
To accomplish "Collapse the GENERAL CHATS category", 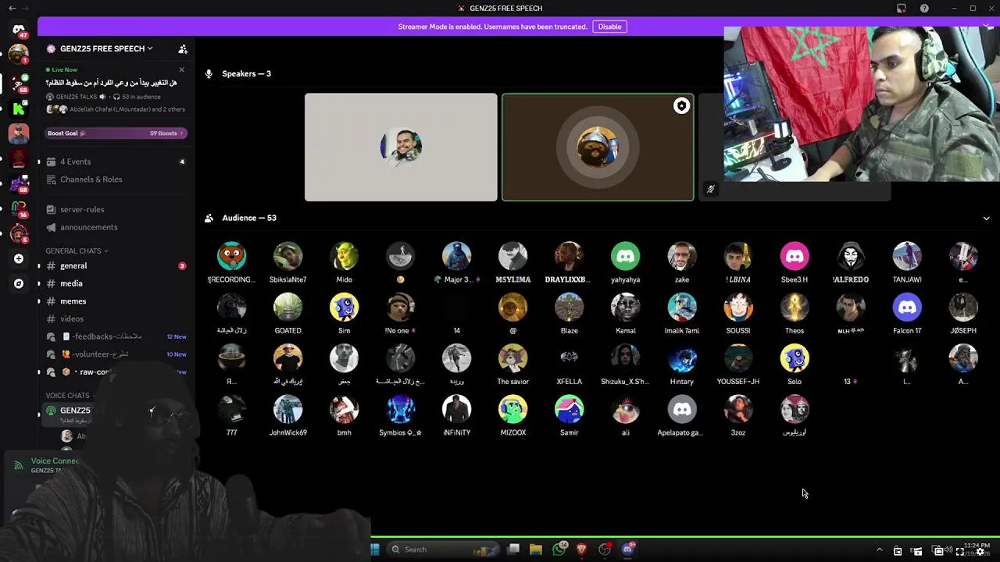I will click(x=77, y=251).
